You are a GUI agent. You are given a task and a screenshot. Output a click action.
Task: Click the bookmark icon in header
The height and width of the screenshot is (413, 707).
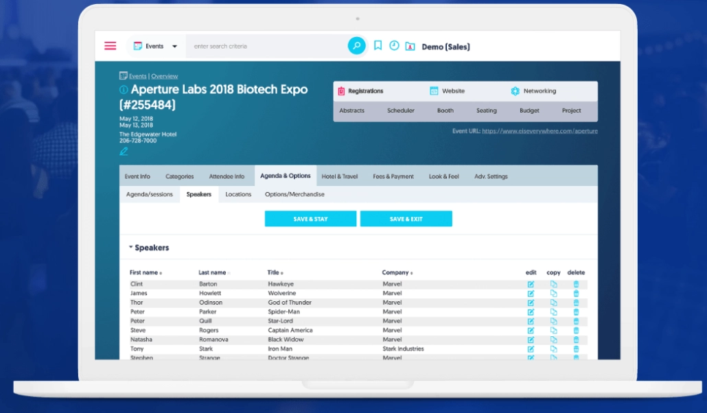click(x=378, y=46)
